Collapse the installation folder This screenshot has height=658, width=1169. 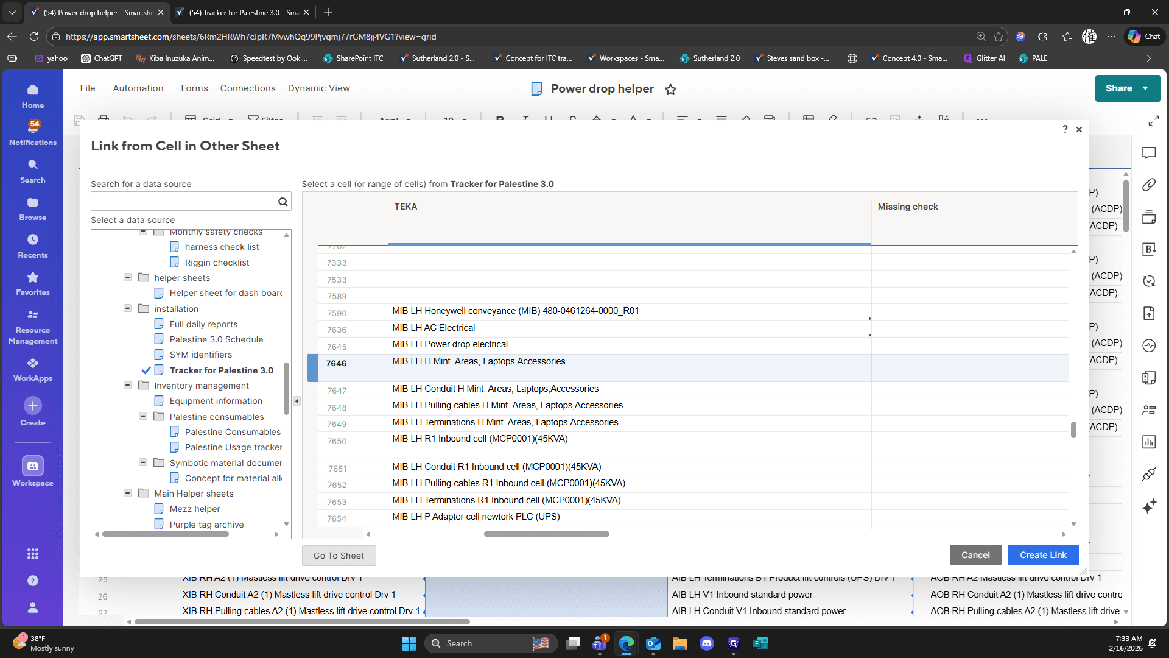pyautogui.click(x=128, y=308)
